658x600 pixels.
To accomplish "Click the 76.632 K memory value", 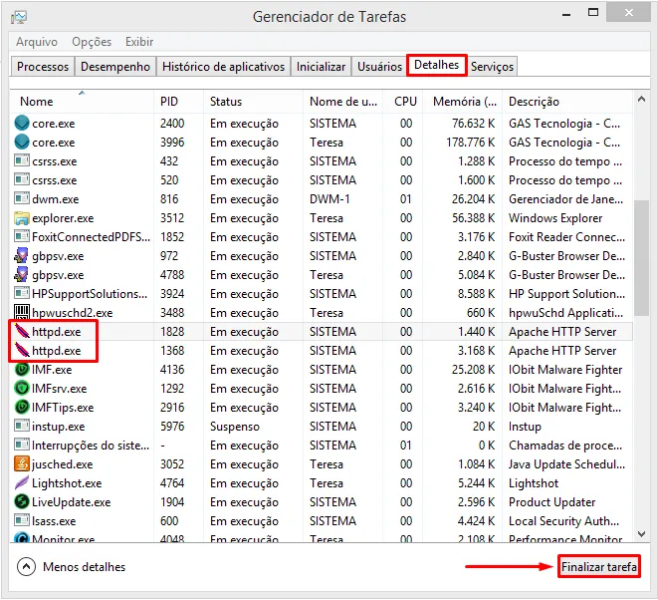I will (x=474, y=124).
